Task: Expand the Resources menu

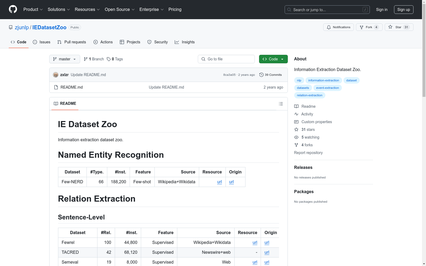Action: [87, 9]
